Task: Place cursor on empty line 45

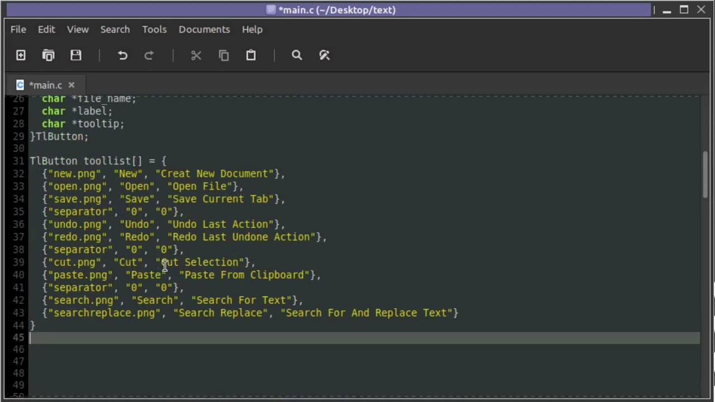Action: [364, 338]
